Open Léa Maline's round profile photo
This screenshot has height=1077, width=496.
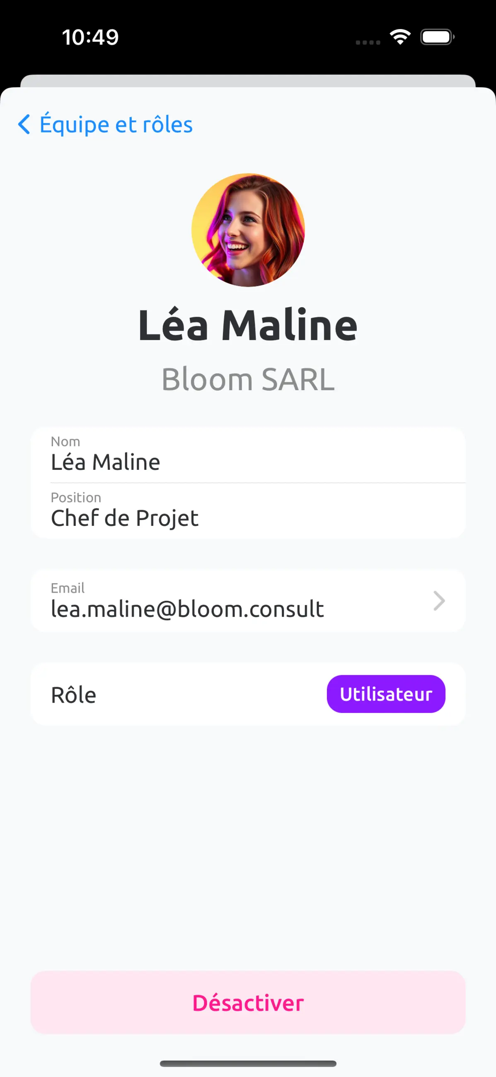[x=248, y=230]
